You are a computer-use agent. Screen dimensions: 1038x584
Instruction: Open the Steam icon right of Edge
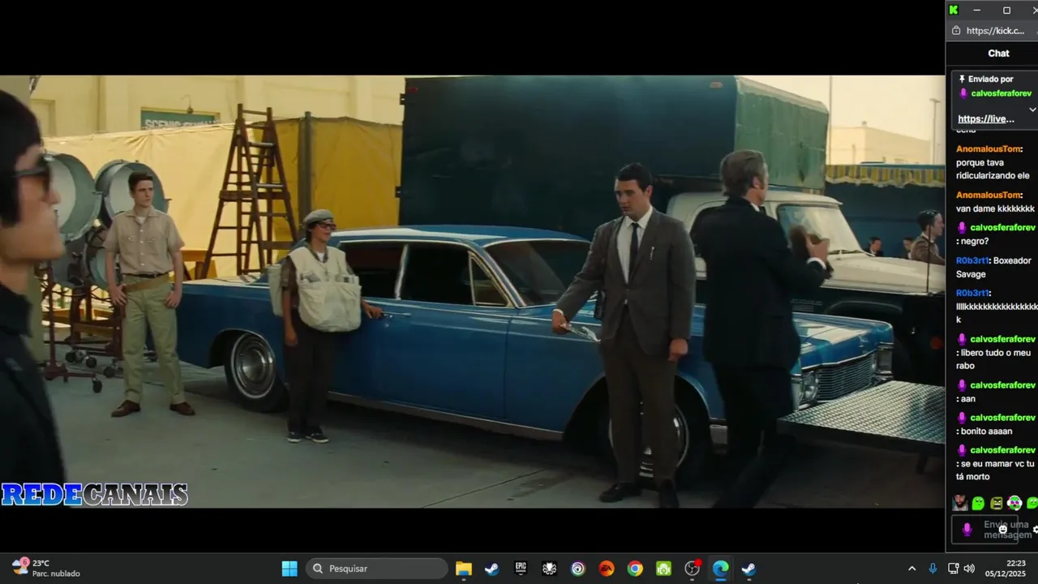pyautogui.click(x=748, y=569)
